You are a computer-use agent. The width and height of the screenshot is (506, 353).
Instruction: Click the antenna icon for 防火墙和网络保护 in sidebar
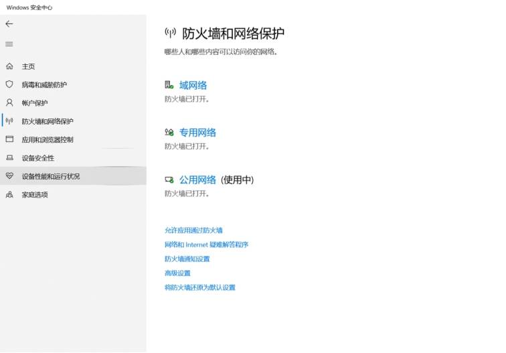coord(9,121)
